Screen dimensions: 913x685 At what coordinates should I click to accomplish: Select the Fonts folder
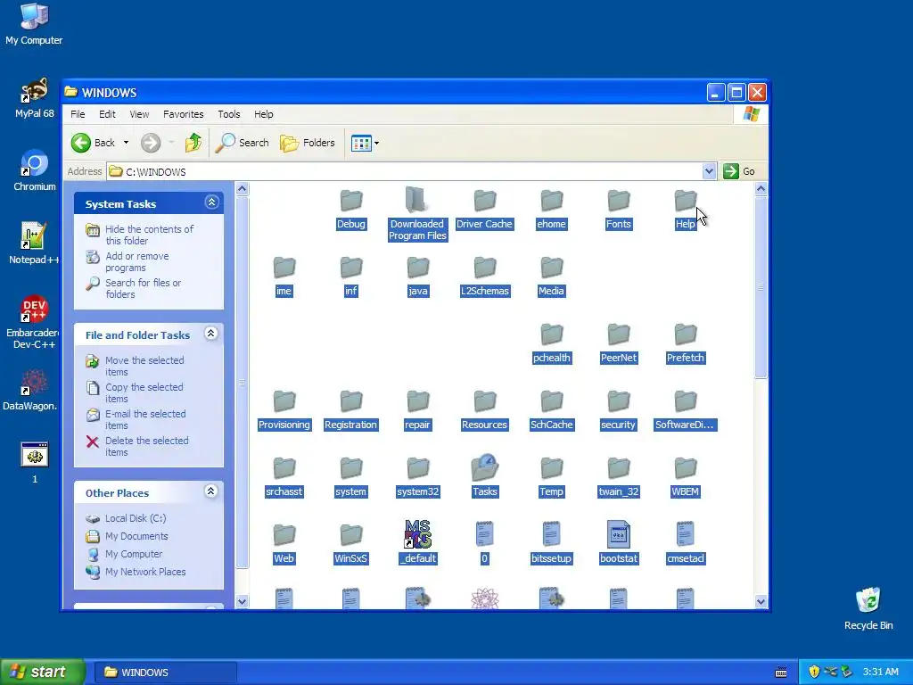point(619,210)
